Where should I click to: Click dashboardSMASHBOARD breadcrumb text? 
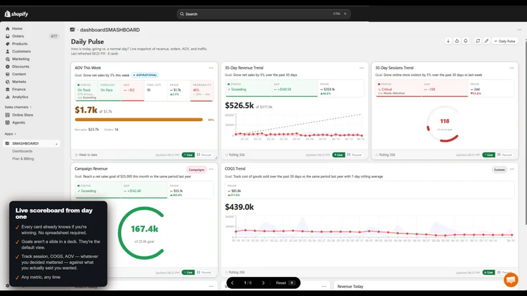click(x=110, y=30)
